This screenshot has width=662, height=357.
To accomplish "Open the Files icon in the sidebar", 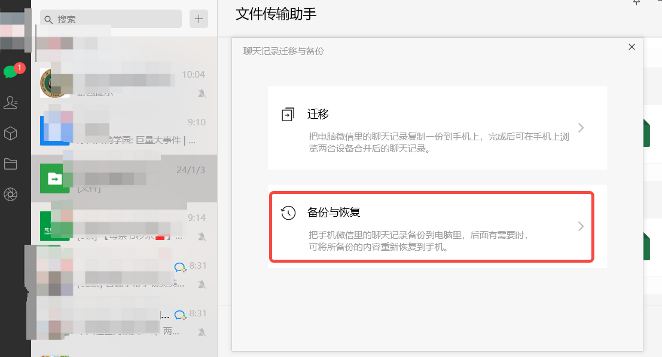I will (x=11, y=163).
